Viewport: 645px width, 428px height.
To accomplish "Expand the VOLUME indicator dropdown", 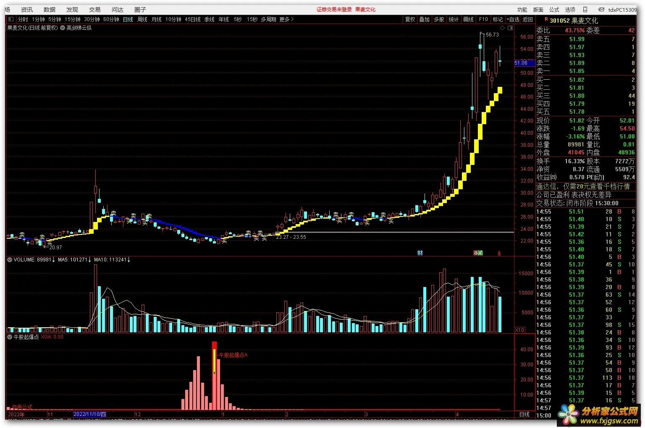I will (10, 260).
